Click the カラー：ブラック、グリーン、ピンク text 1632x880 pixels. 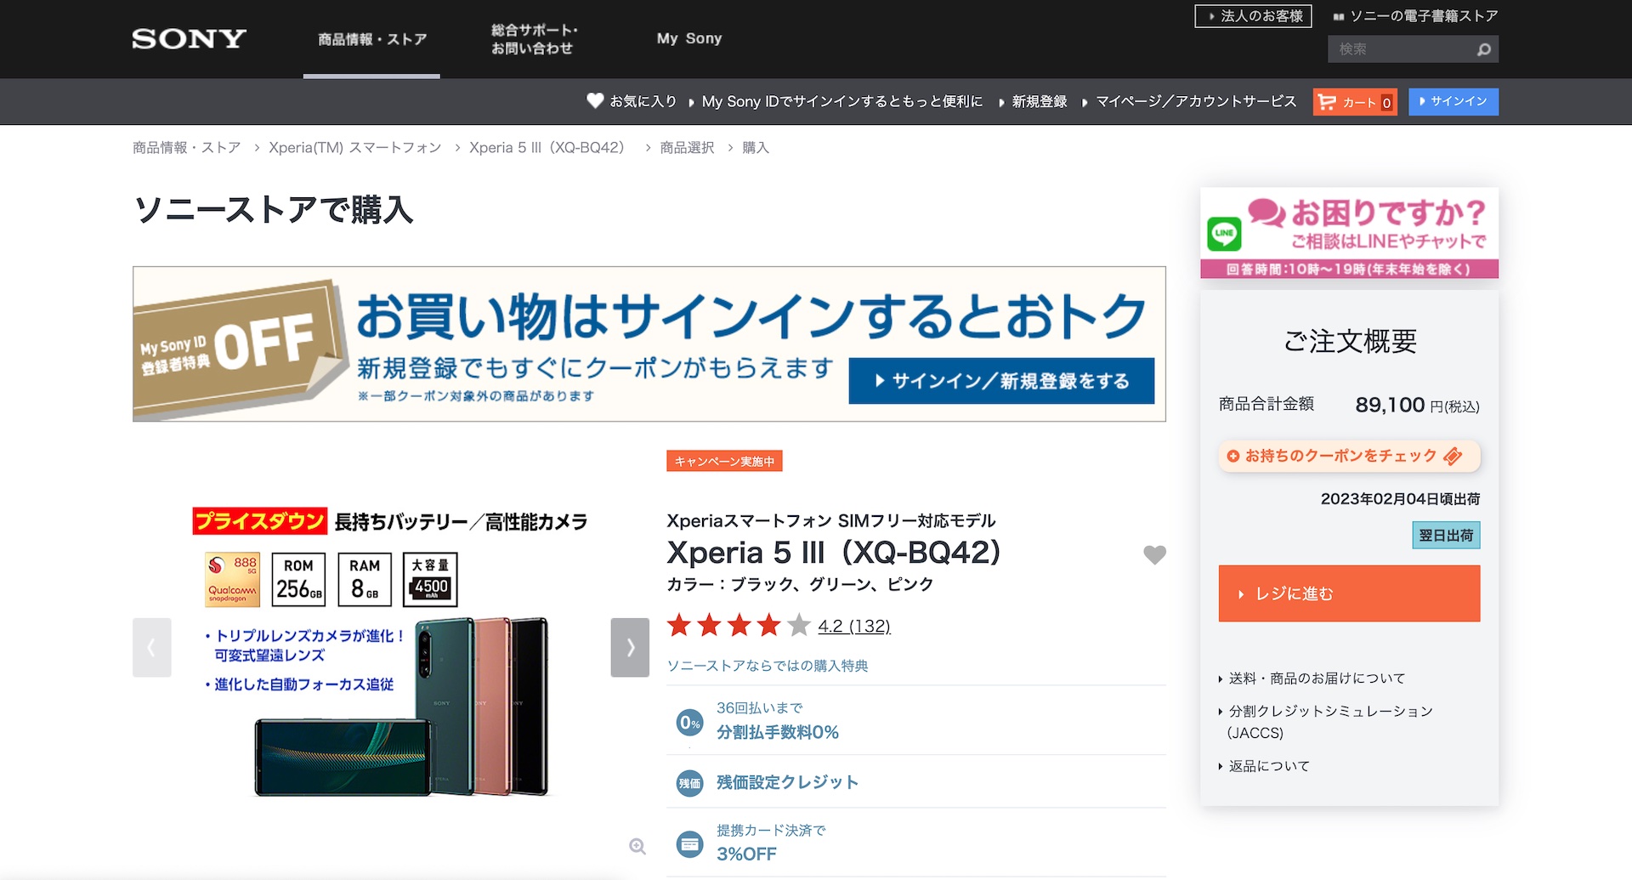[x=800, y=584]
